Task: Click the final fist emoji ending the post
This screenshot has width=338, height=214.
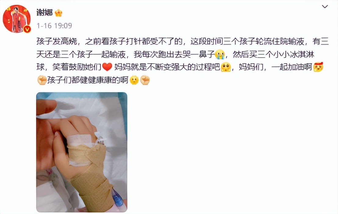Action: (x=145, y=80)
